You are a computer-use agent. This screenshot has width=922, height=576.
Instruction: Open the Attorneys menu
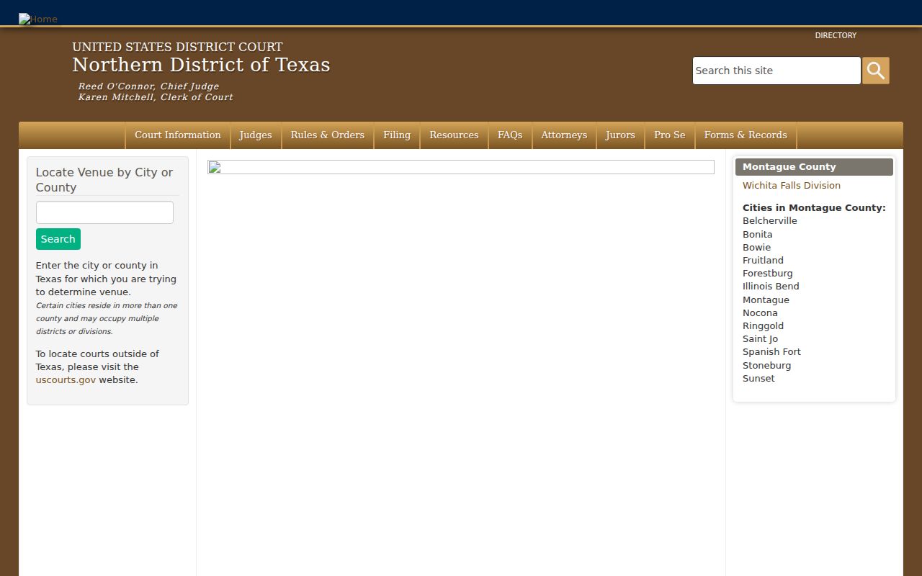[x=564, y=135]
